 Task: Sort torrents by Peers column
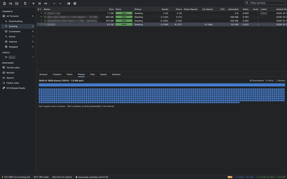click(176, 9)
